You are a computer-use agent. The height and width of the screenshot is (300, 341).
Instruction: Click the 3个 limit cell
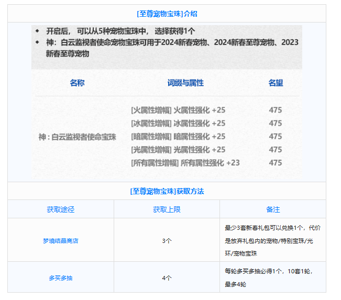pos(167,241)
